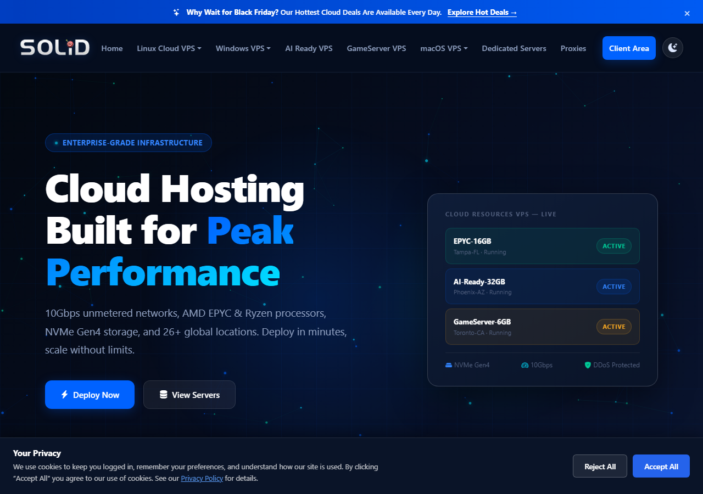Click the ACTIVE badge for EPYC-16GB
703x494 pixels.
(x=614, y=246)
